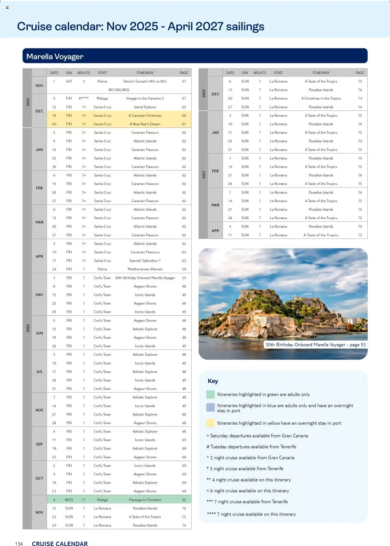This screenshot has width=390, height=546.
Task: Click the blue swatch in the Key
Action: point(210,407)
